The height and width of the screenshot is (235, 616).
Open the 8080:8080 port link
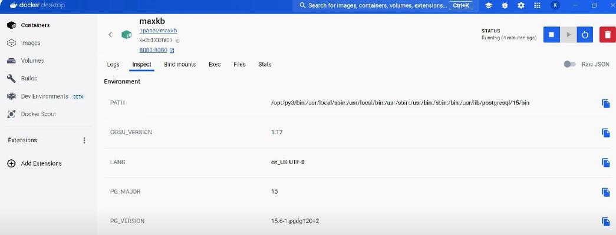tap(153, 50)
